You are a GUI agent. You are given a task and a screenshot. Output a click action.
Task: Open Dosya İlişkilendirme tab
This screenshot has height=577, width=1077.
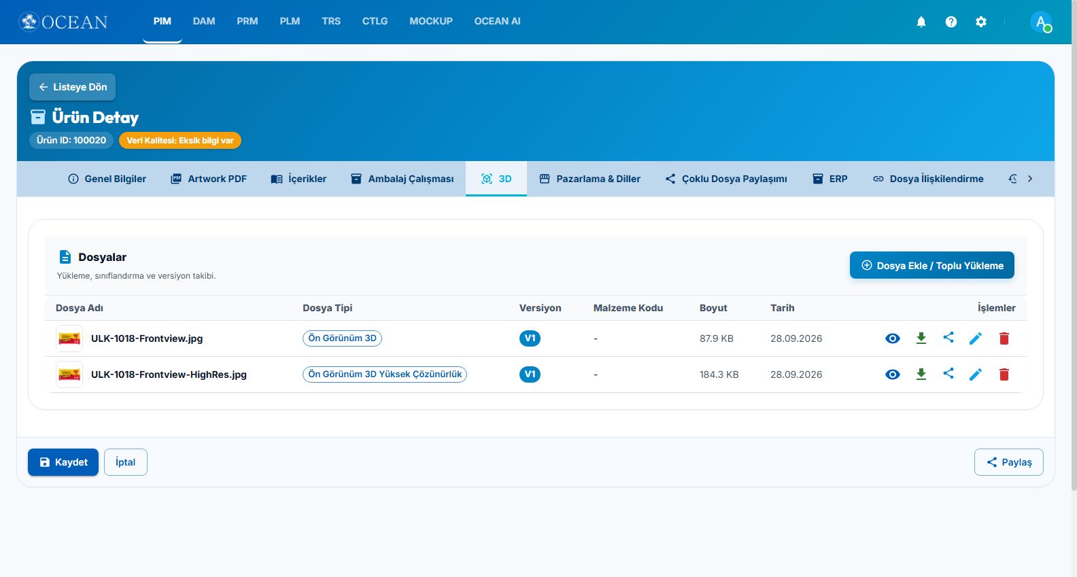pos(928,179)
